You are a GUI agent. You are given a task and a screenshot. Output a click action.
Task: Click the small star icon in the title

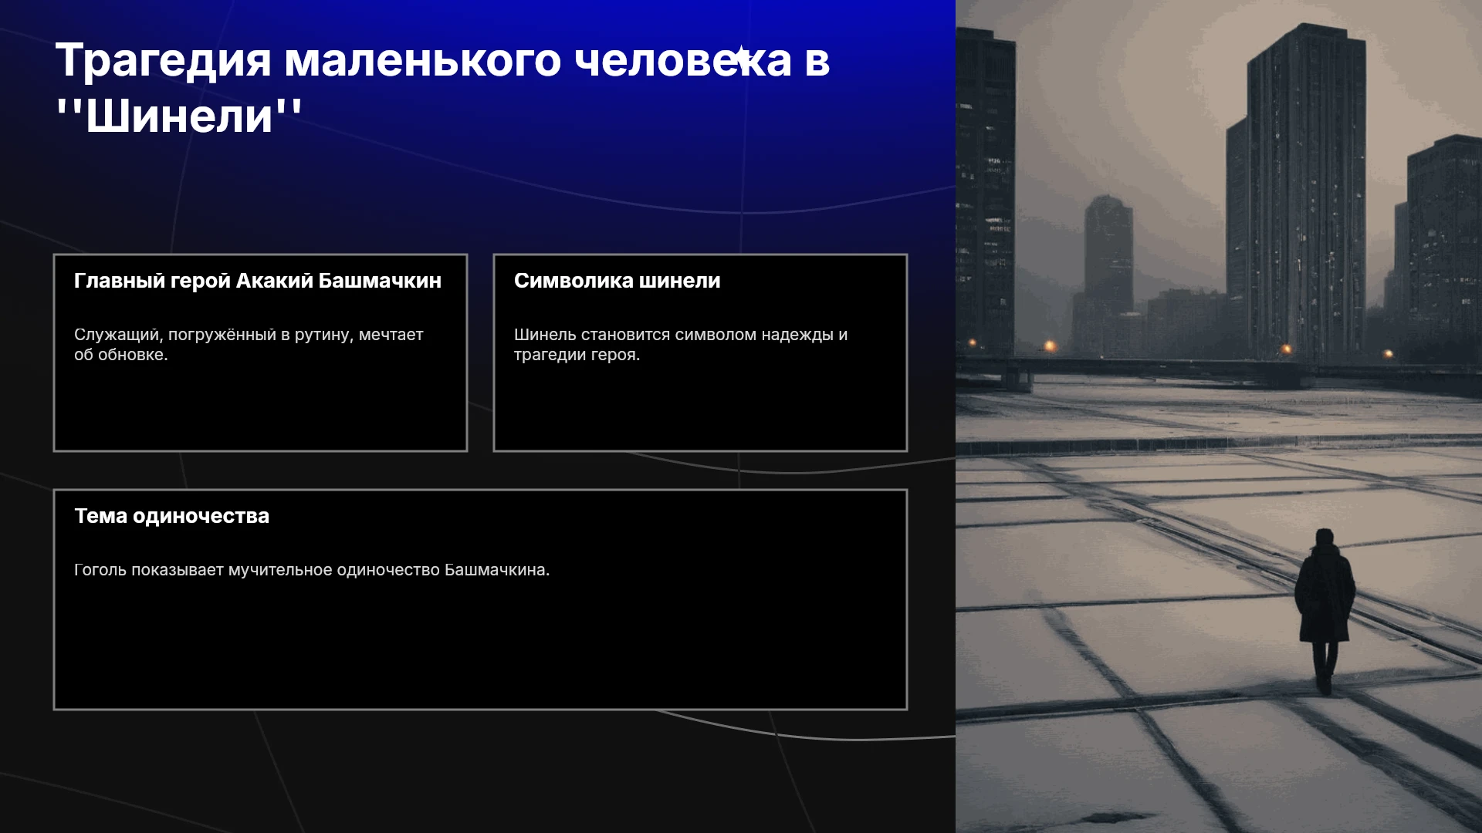coord(741,58)
